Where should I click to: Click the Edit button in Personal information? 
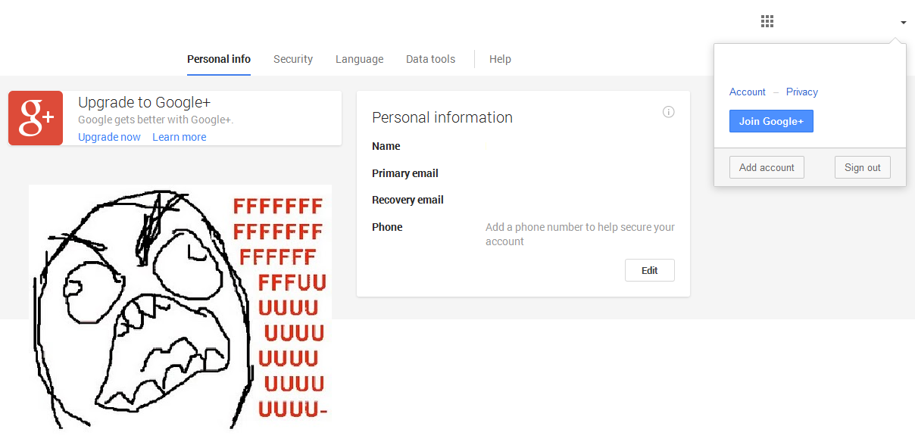coord(650,270)
